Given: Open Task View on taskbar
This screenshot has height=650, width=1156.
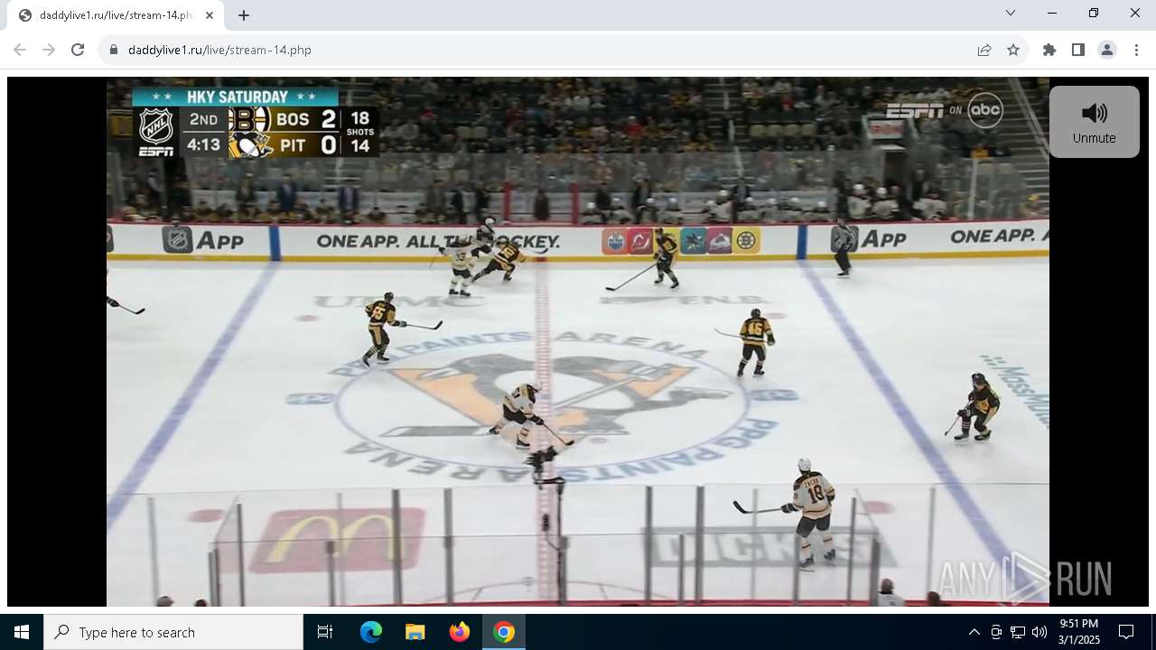Looking at the screenshot, I should point(325,632).
